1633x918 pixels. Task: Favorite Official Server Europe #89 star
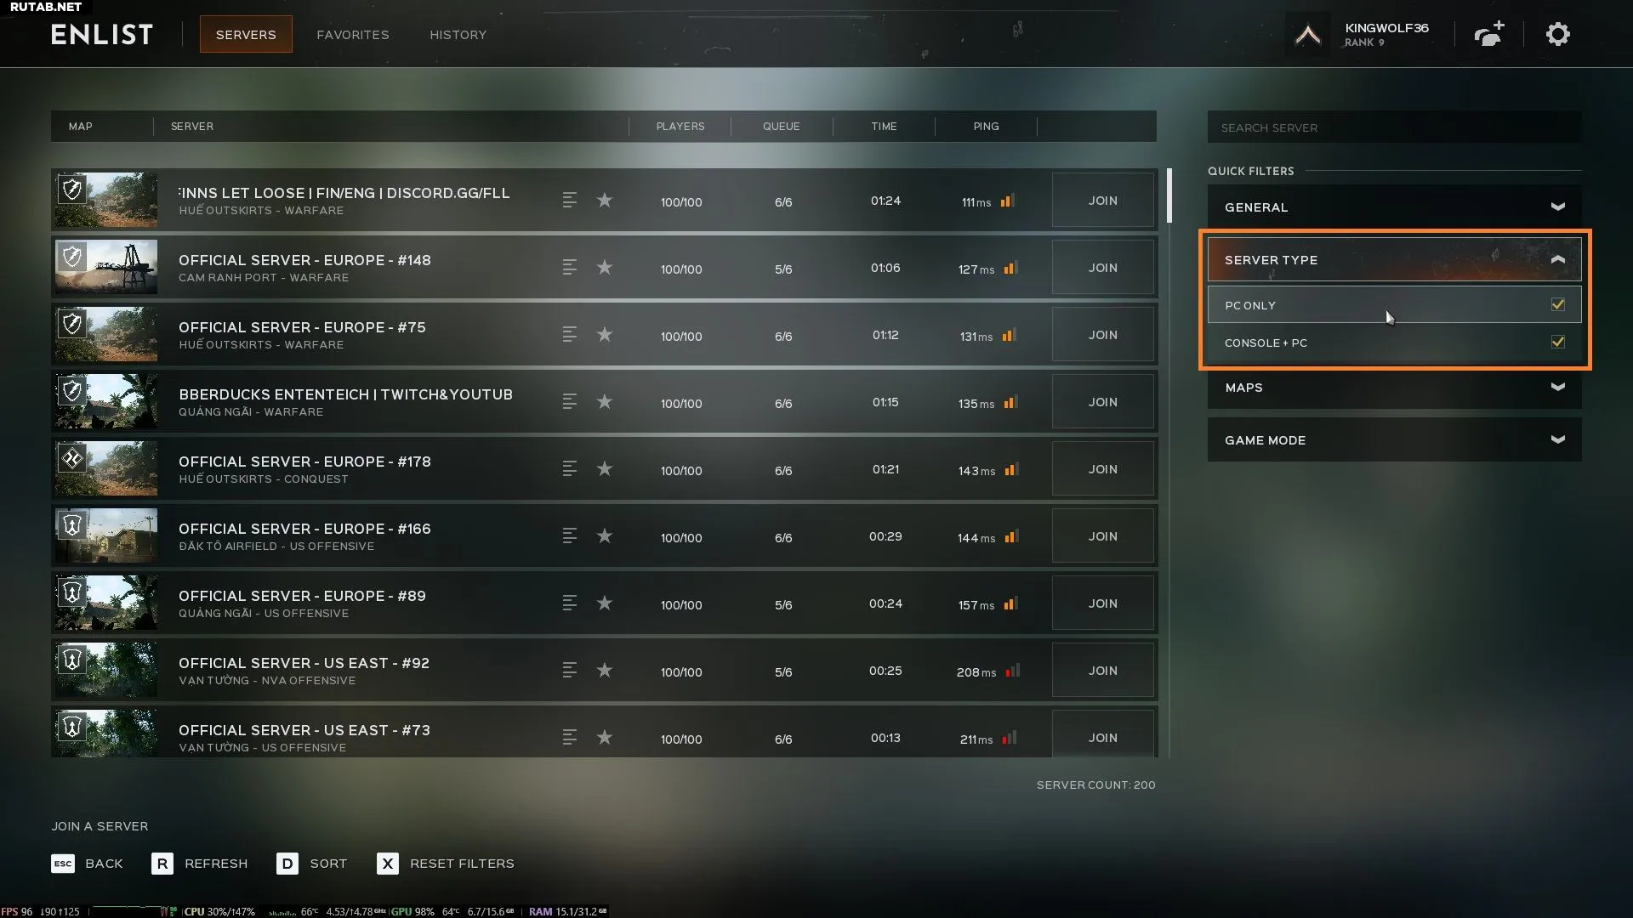point(605,603)
